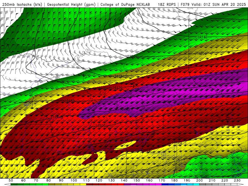Click the 10500 label directly above 10560
248x186 pixels.
click(201, 109)
